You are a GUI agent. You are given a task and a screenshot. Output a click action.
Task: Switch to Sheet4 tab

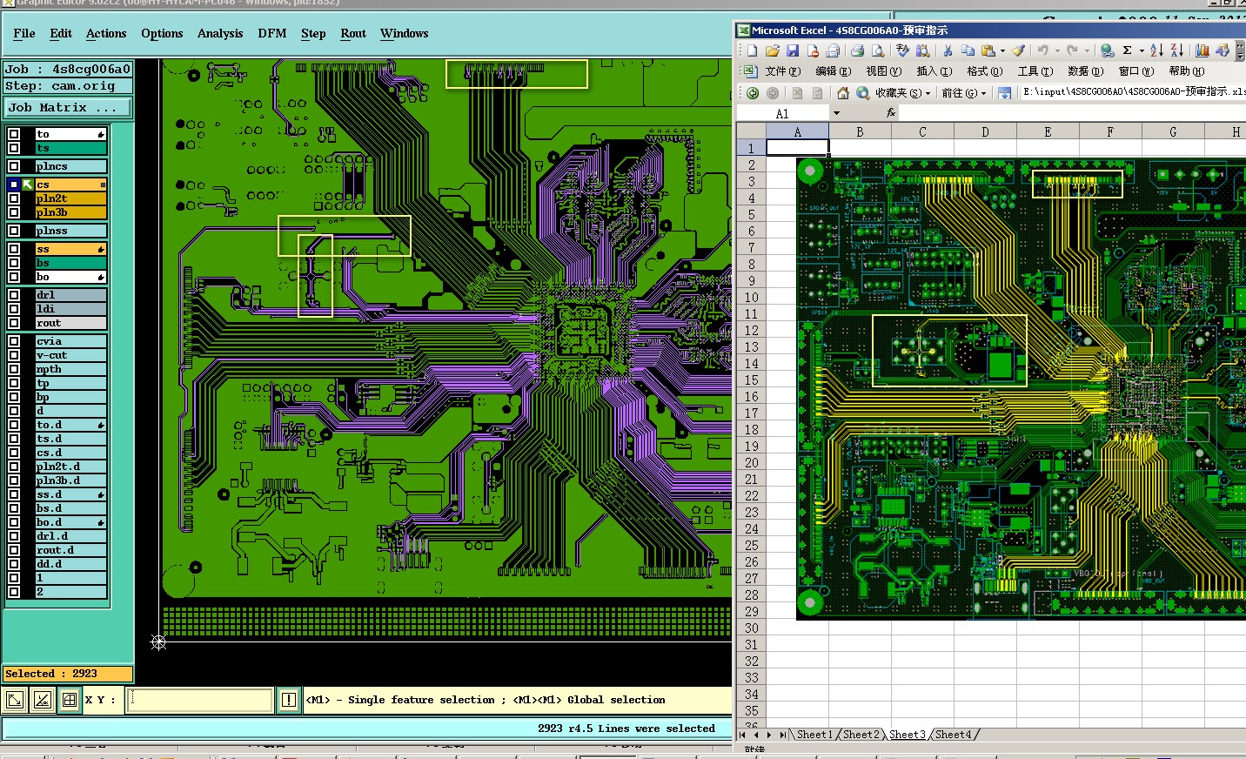pos(953,735)
